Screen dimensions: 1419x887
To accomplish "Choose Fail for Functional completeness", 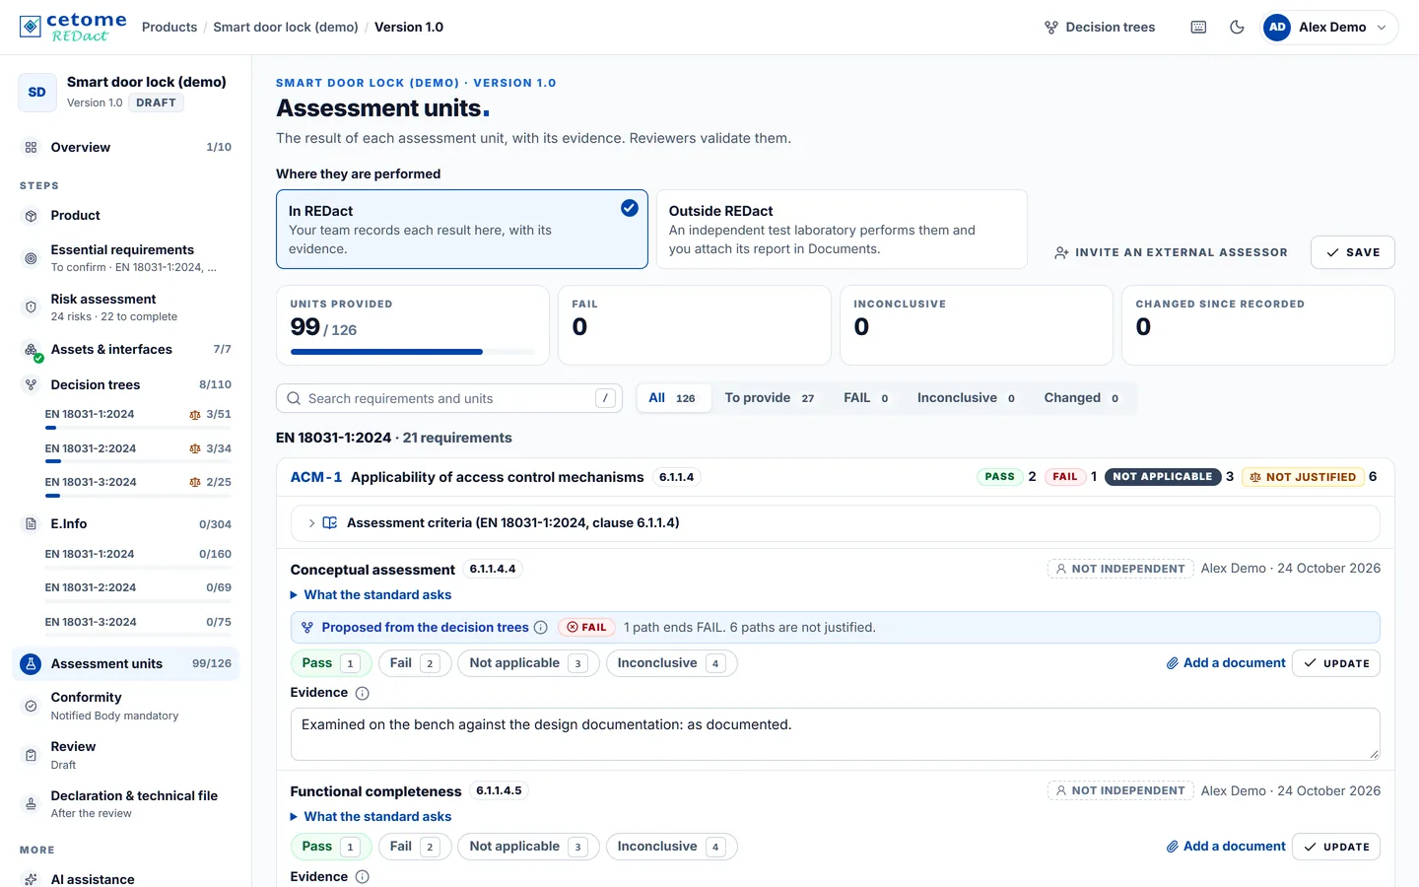I will tap(415, 847).
